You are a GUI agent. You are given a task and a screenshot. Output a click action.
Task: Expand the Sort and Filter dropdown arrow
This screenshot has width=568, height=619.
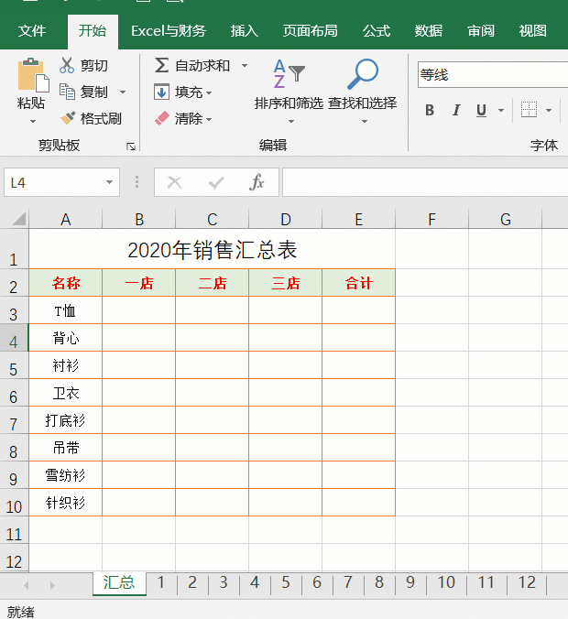coord(291,122)
